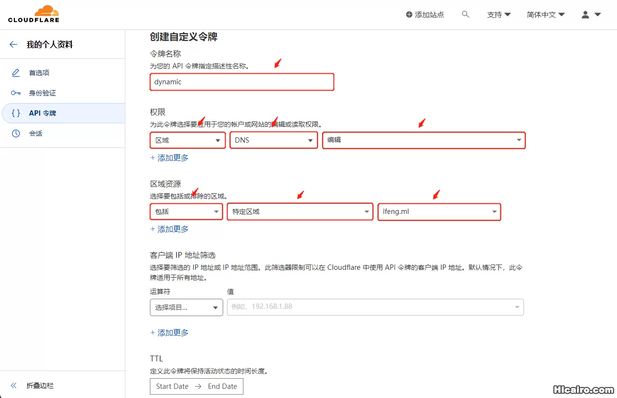Go back using the left arrow beside 我的个人资料
617x398 pixels.
point(13,44)
